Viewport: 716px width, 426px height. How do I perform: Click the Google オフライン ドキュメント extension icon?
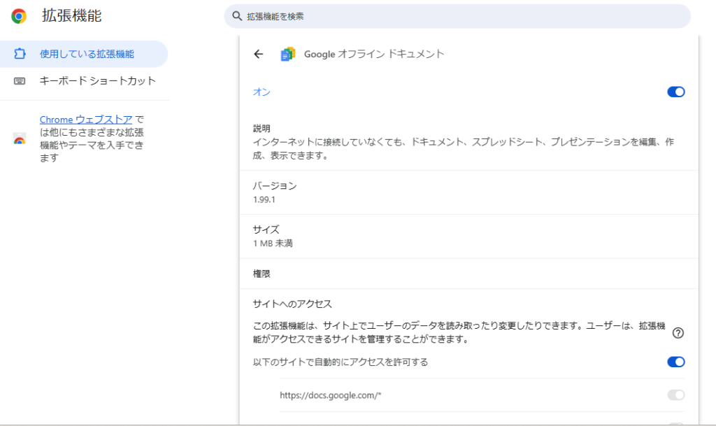tap(287, 54)
